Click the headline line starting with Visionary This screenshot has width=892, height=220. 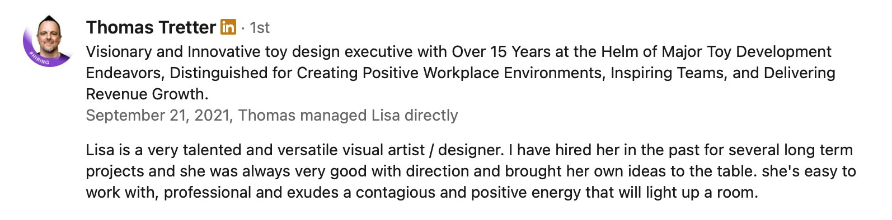click(459, 52)
